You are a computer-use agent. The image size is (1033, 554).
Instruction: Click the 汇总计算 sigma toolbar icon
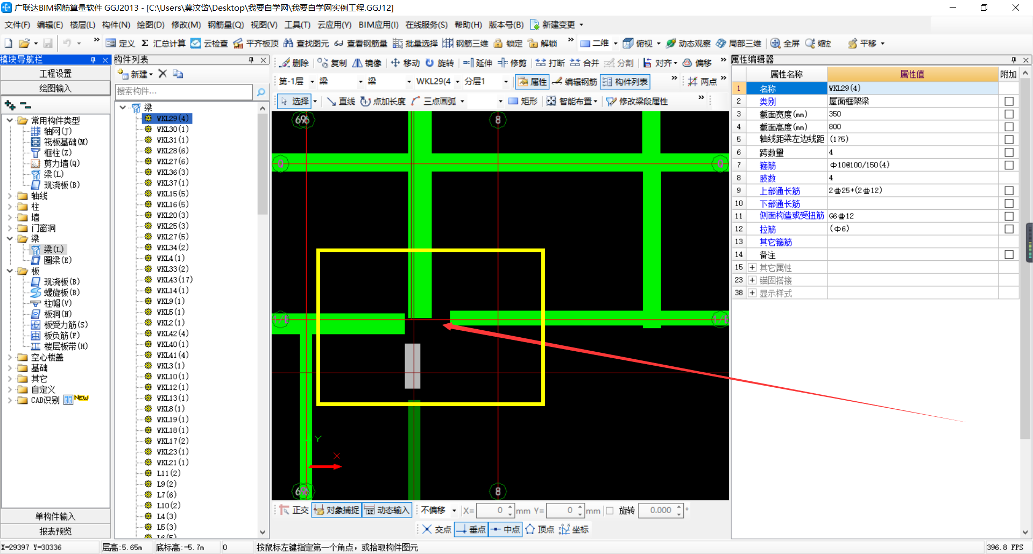[163, 43]
